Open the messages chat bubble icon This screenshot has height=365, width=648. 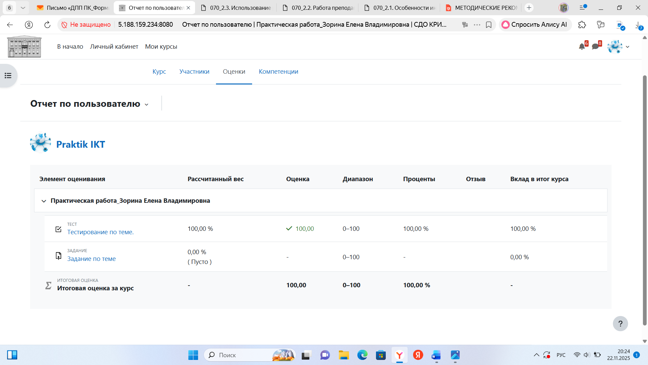(x=595, y=47)
